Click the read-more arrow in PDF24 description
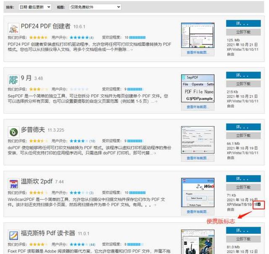 pyautogui.click(x=132, y=50)
